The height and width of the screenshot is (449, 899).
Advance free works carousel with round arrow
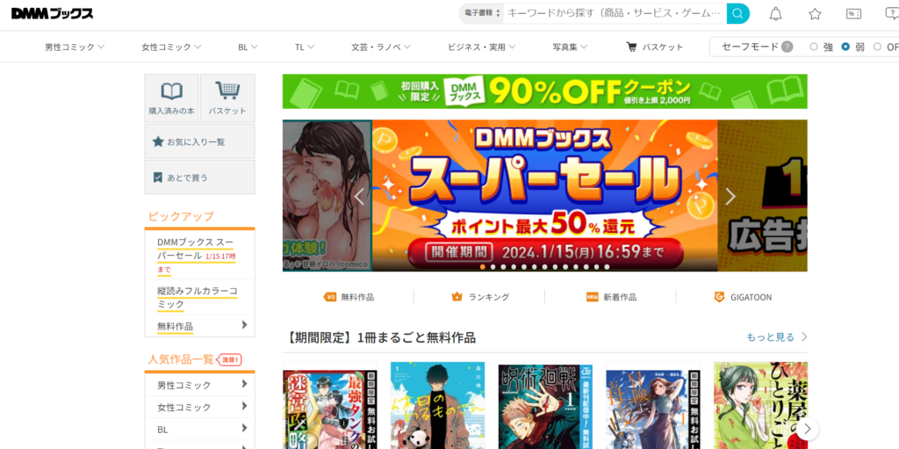tap(808, 429)
